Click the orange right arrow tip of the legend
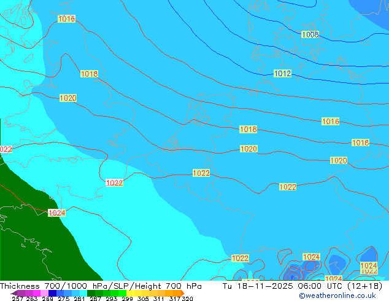 point(183,293)
